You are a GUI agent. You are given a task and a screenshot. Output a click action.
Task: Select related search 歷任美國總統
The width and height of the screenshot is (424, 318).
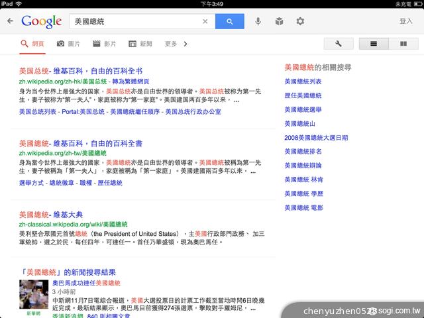303,95
